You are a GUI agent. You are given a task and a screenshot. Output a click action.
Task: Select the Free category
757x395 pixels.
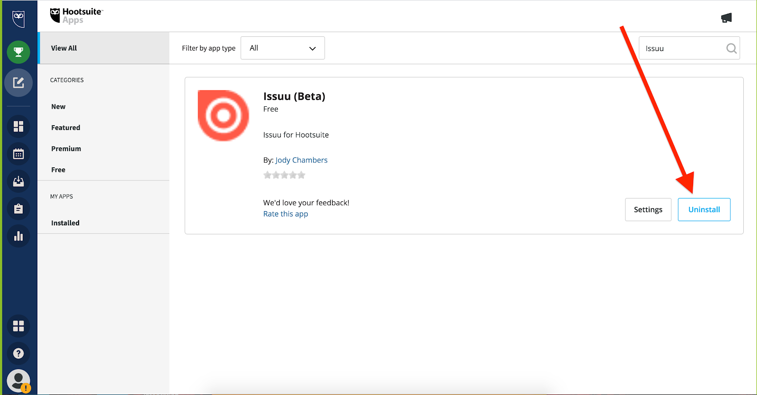click(58, 170)
